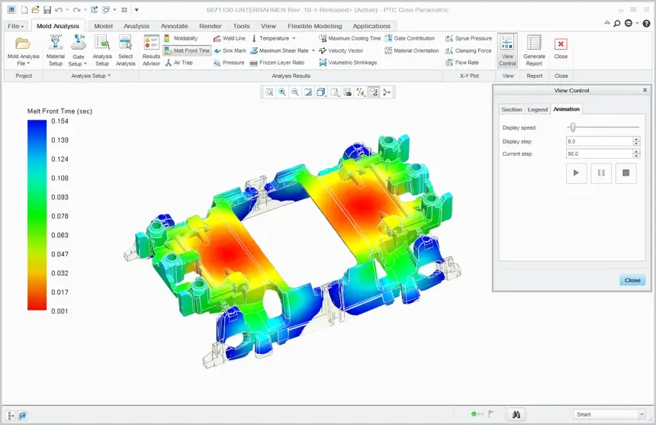
Task: Switch to Legend tab in View Control
Action: [x=538, y=110]
